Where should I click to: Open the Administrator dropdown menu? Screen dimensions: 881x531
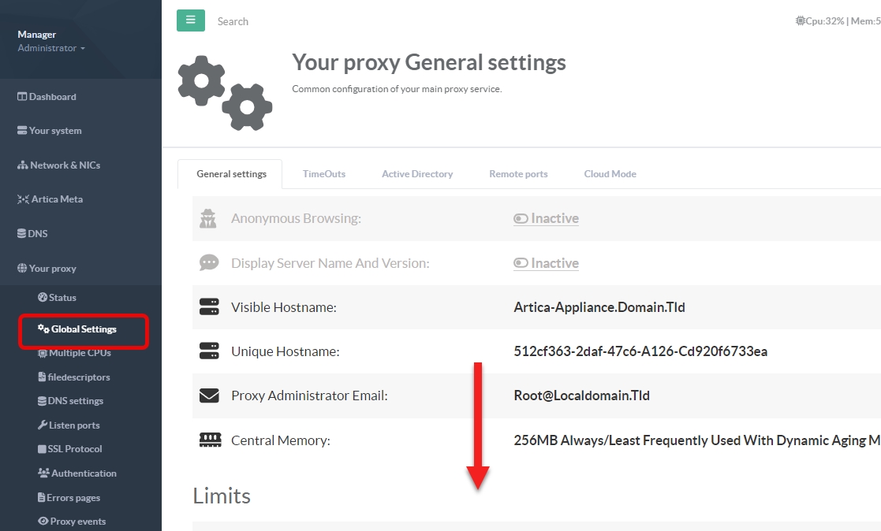51,49
